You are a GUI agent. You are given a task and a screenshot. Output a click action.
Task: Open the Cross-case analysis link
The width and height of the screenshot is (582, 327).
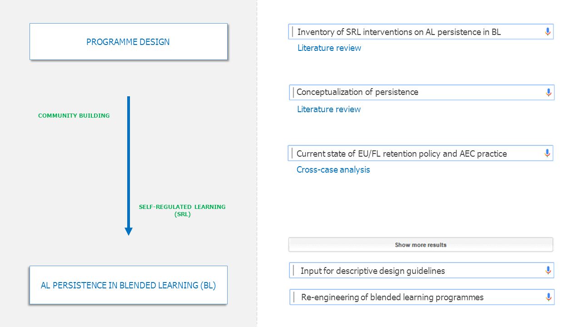tap(333, 170)
